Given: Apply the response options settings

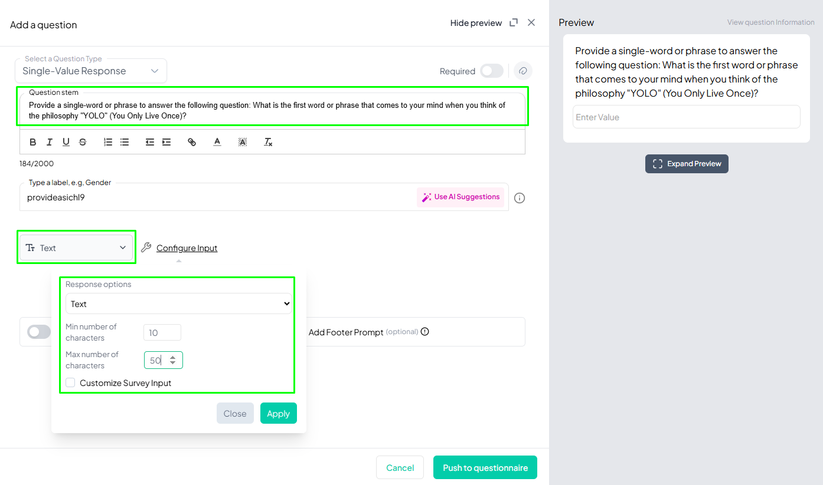Looking at the screenshot, I should tap(278, 413).
